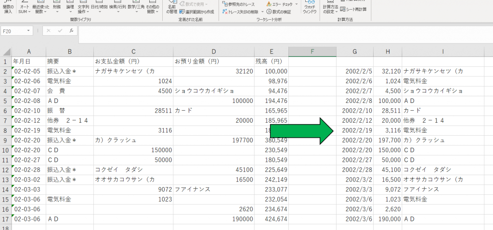Open the 文字列操作 functions dropdown
493x230 pixels.
(83, 9)
